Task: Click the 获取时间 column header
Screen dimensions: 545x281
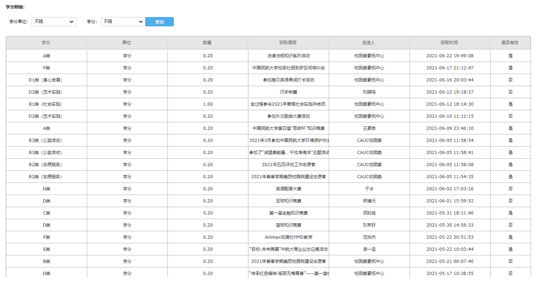Action: 449,43
